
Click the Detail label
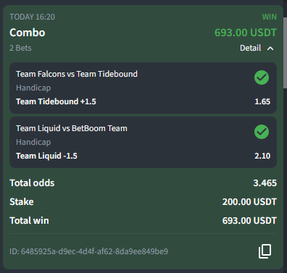coord(250,48)
